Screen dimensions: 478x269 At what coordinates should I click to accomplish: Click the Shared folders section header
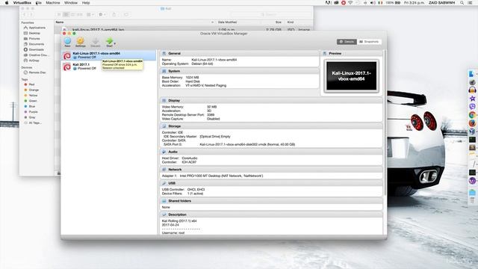[x=271, y=201]
